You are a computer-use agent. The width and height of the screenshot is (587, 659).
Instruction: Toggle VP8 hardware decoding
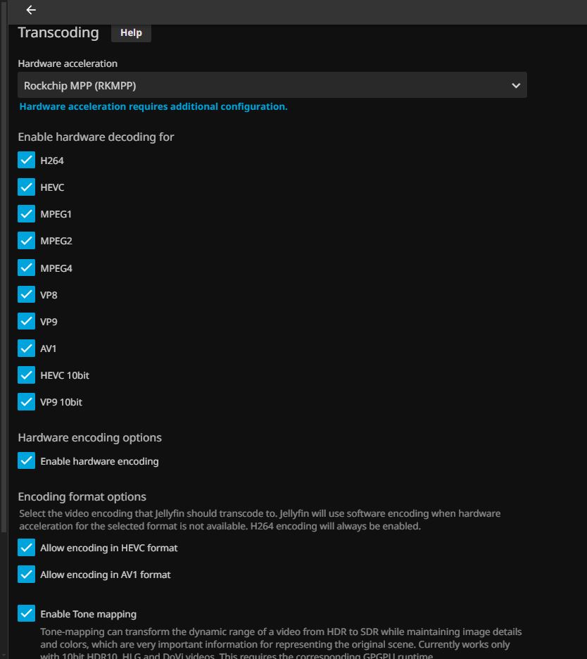click(x=27, y=294)
